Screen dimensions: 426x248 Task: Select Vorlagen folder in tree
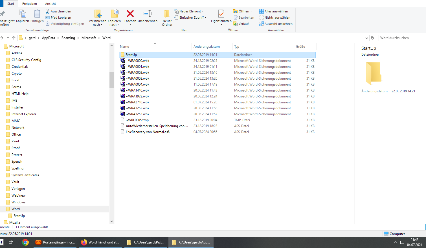[x=18, y=189]
